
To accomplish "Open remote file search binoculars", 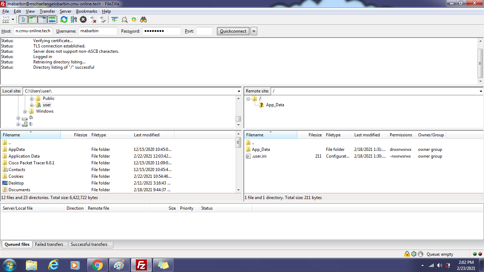I will (x=143, y=19).
